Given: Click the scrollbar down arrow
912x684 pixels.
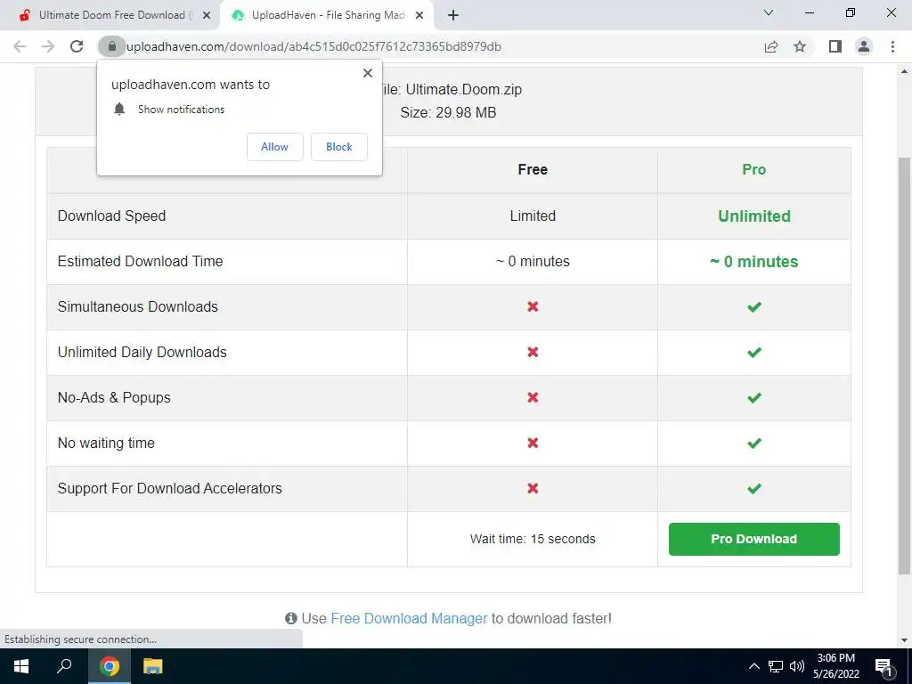Looking at the screenshot, I should [904, 641].
